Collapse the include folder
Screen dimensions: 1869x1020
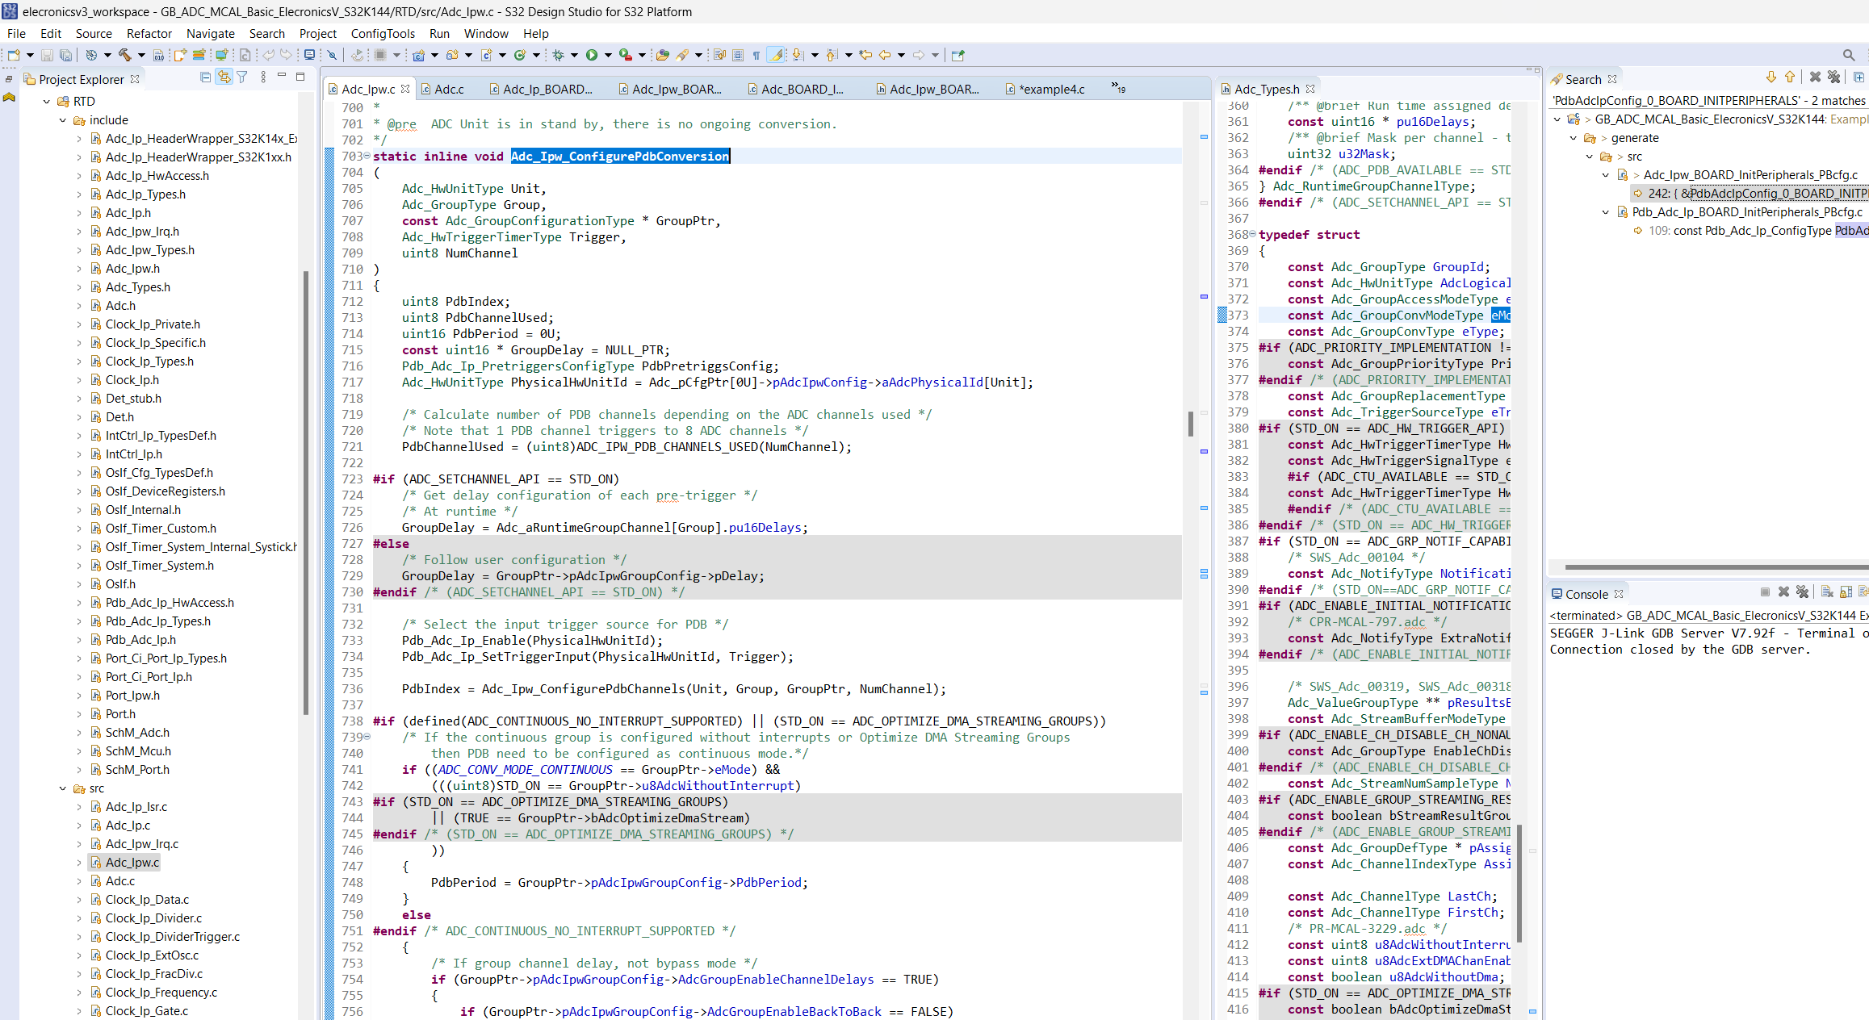click(63, 120)
